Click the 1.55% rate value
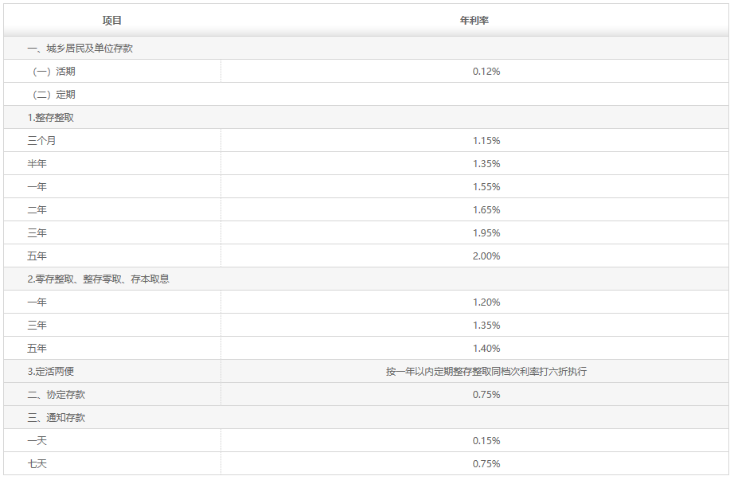Viewport: 734px width, 480px height. tap(486, 187)
